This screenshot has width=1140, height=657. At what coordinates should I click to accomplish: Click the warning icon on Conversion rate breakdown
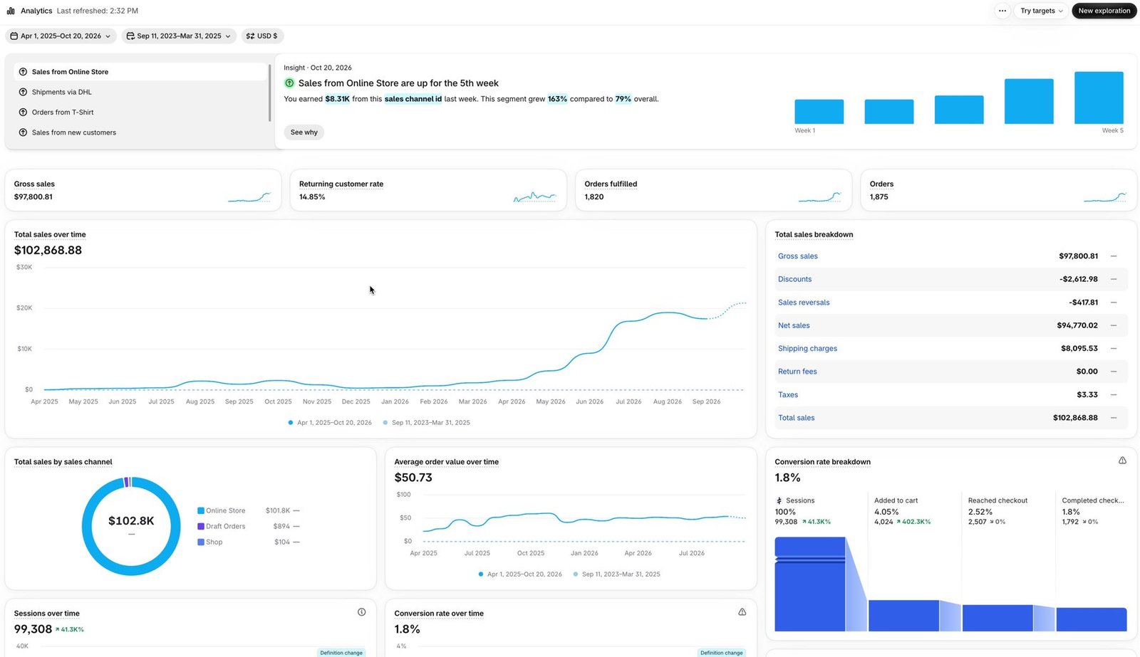click(1122, 461)
